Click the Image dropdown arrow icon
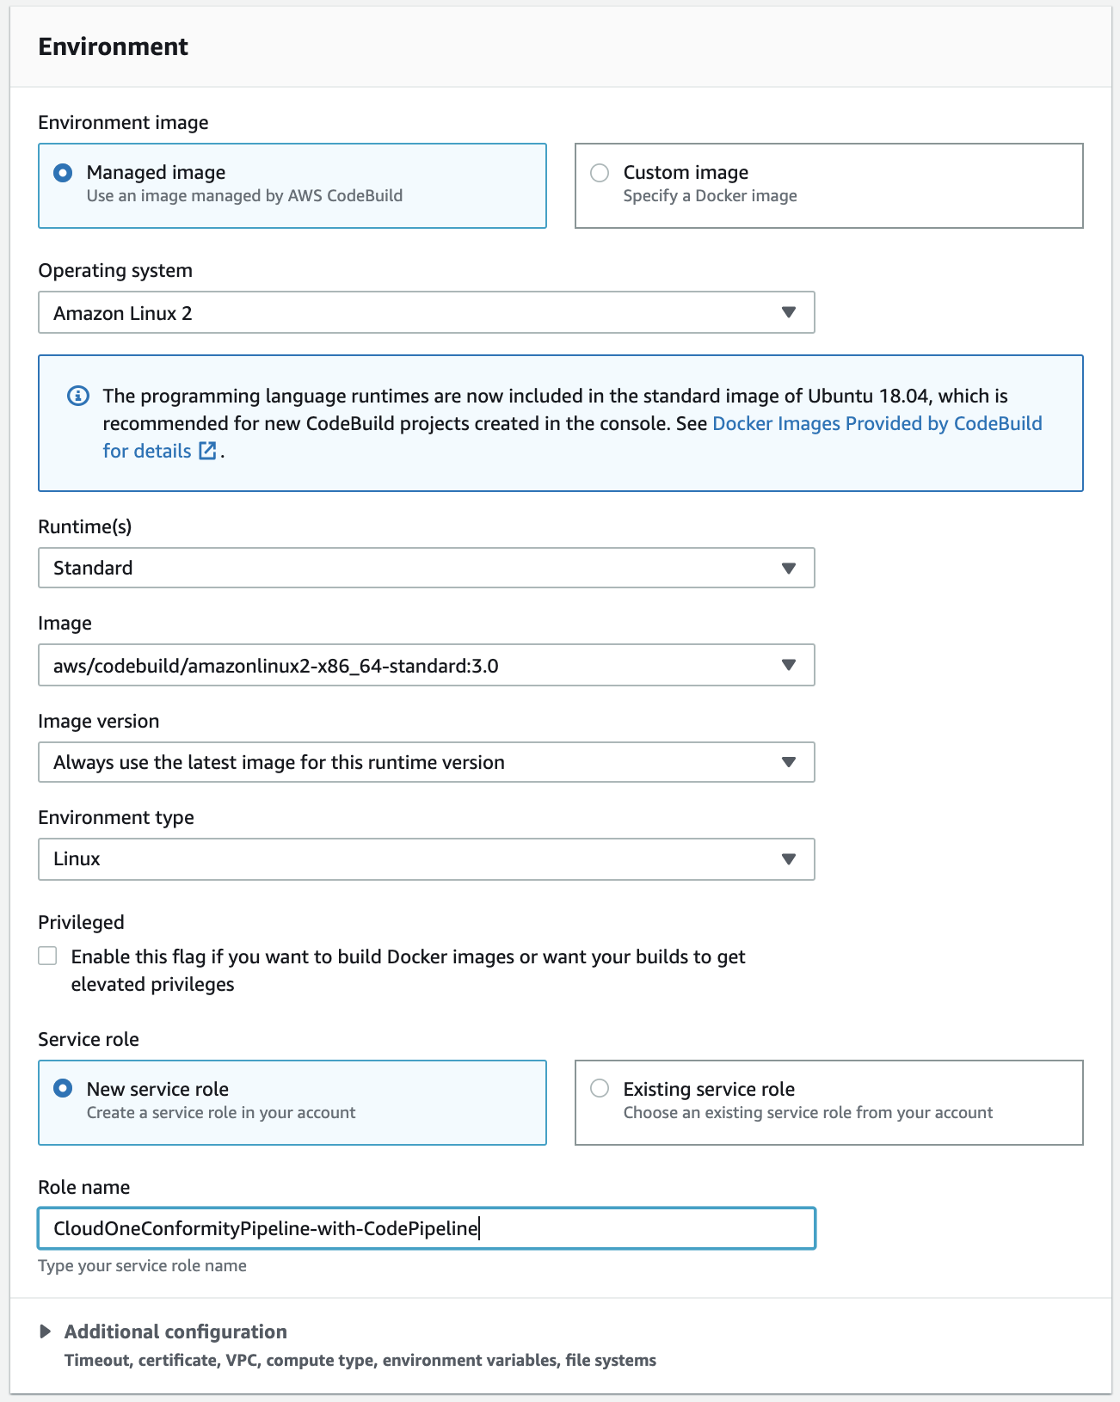The width and height of the screenshot is (1120, 1402). (x=788, y=665)
